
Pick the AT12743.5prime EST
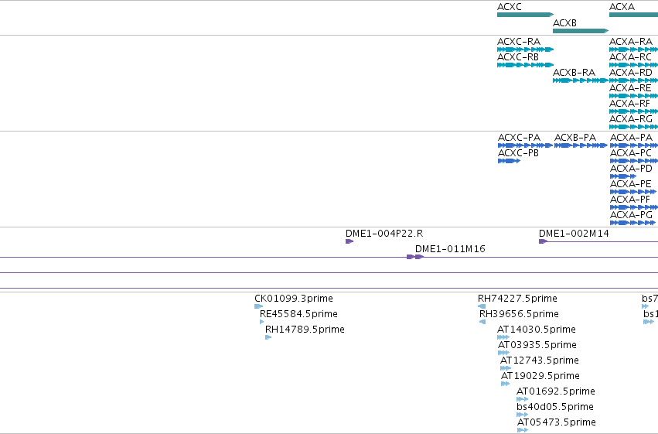click(x=506, y=368)
